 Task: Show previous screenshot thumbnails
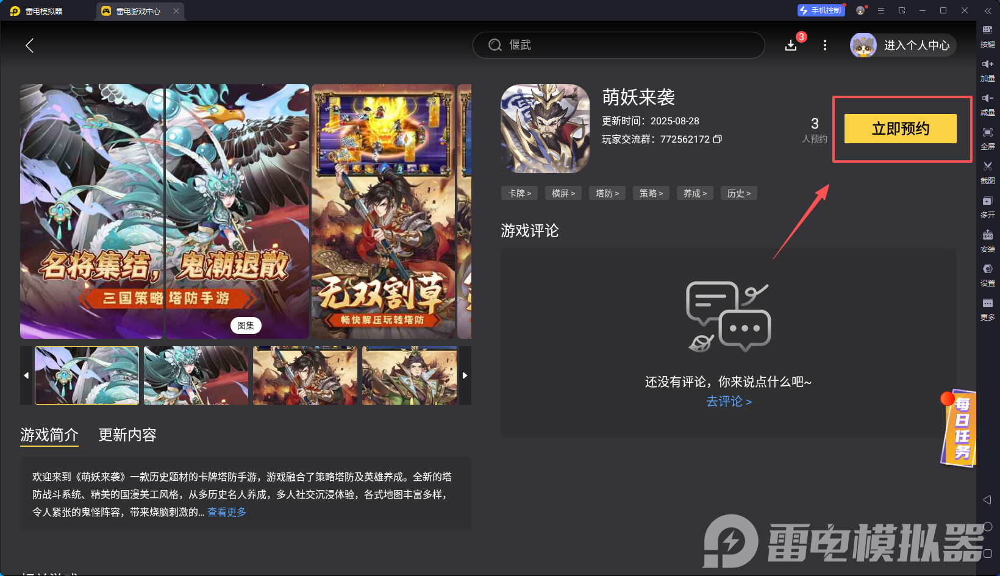(x=26, y=375)
